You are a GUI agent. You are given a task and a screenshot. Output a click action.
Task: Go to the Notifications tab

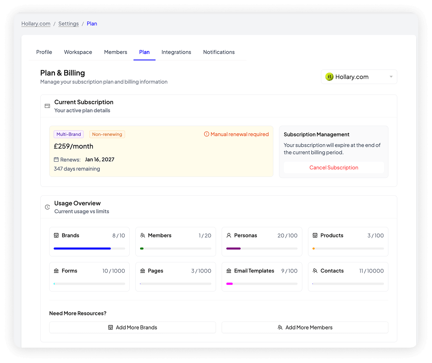click(219, 52)
